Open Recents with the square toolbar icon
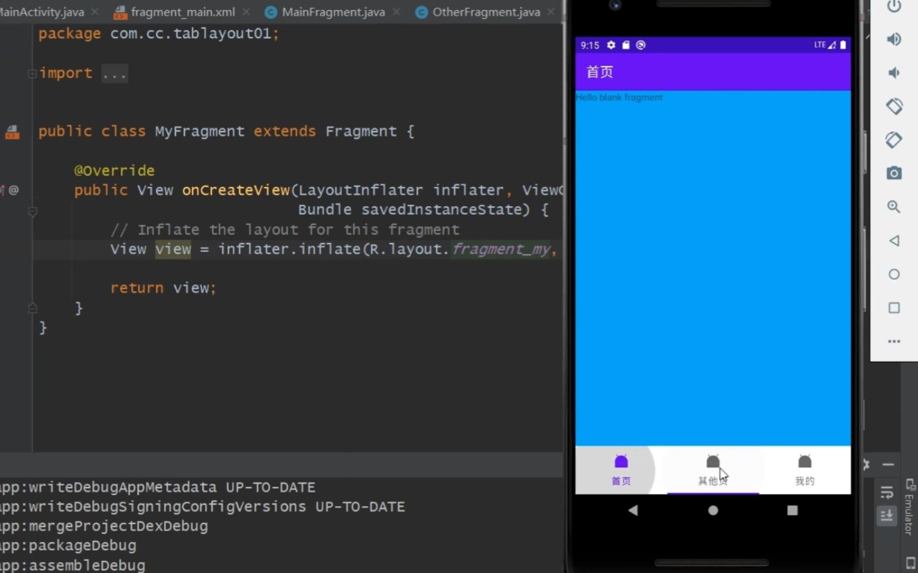 tap(894, 308)
